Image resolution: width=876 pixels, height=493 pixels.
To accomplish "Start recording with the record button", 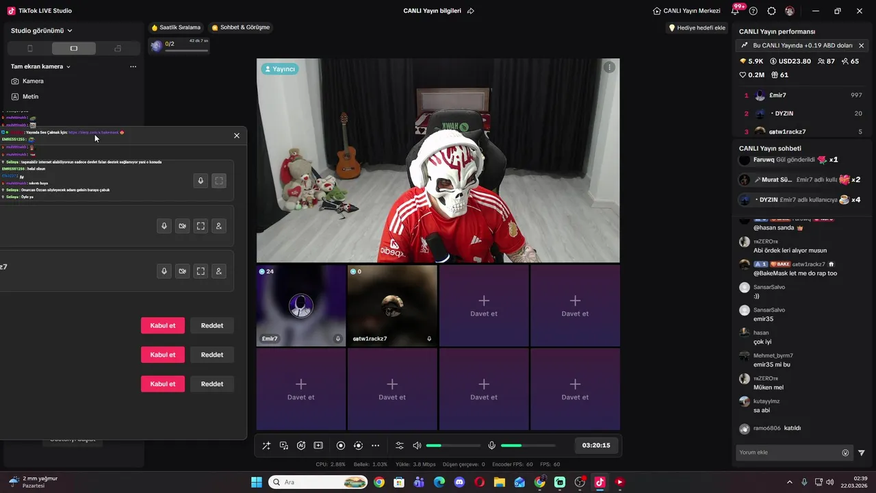I will 341,446.
